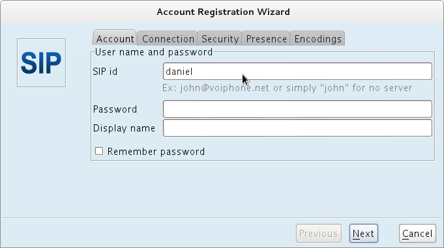Select the Security tab
Image resolution: width=444 pixels, height=248 pixels.
click(220, 38)
